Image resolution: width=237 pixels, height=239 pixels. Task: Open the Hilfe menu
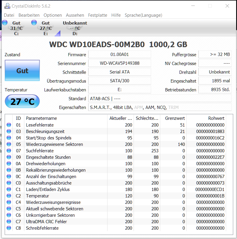pyautogui.click(x=116, y=15)
